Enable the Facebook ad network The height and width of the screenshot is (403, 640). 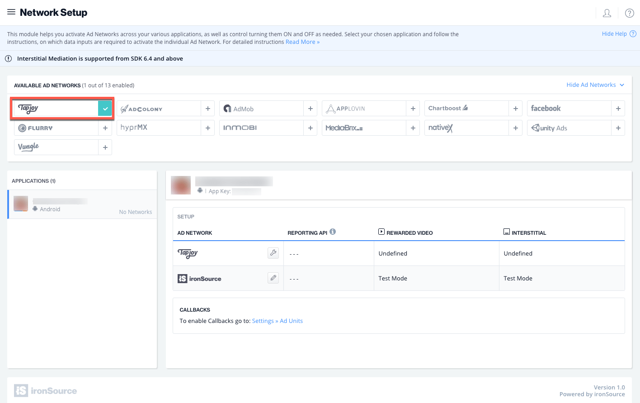point(618,109)
